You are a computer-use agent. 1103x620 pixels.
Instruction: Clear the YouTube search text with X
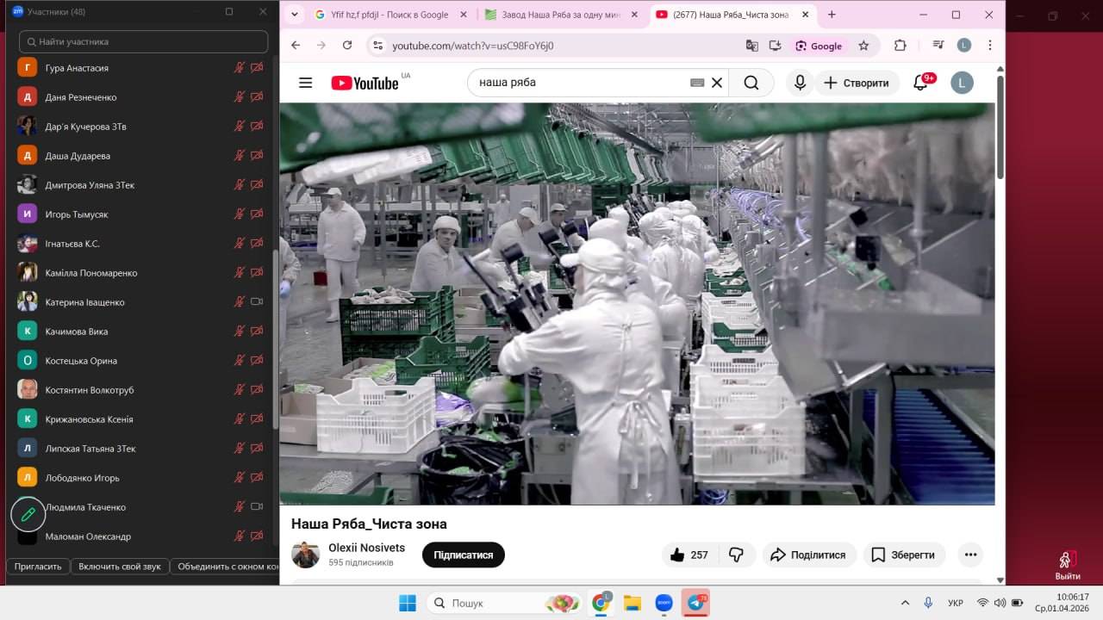point(716,83)
